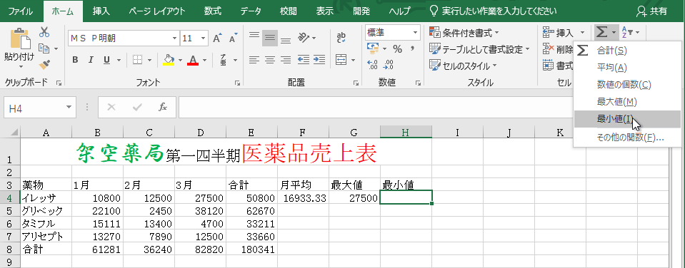Increase indent in alignment group

click(319, 60)
